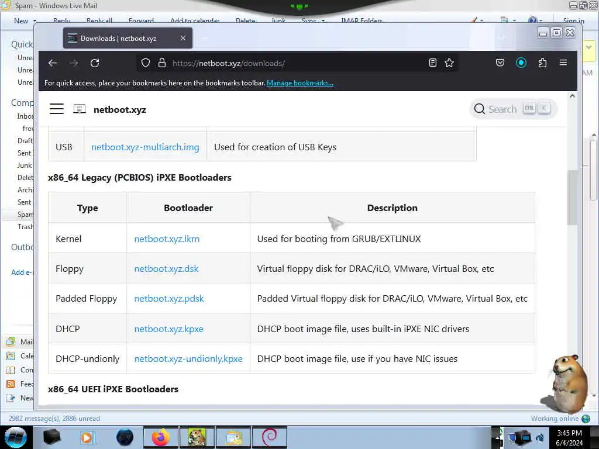Image resolution: width=599 pixels, height=449 pixels.
Task: Open the Newsgroups section icon in Live Mail
Action: 11,398
